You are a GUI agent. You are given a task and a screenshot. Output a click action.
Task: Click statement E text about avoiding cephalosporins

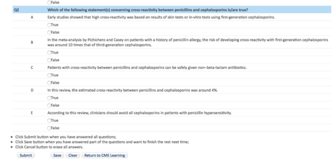pyautogui.click(x=140, y=113)
